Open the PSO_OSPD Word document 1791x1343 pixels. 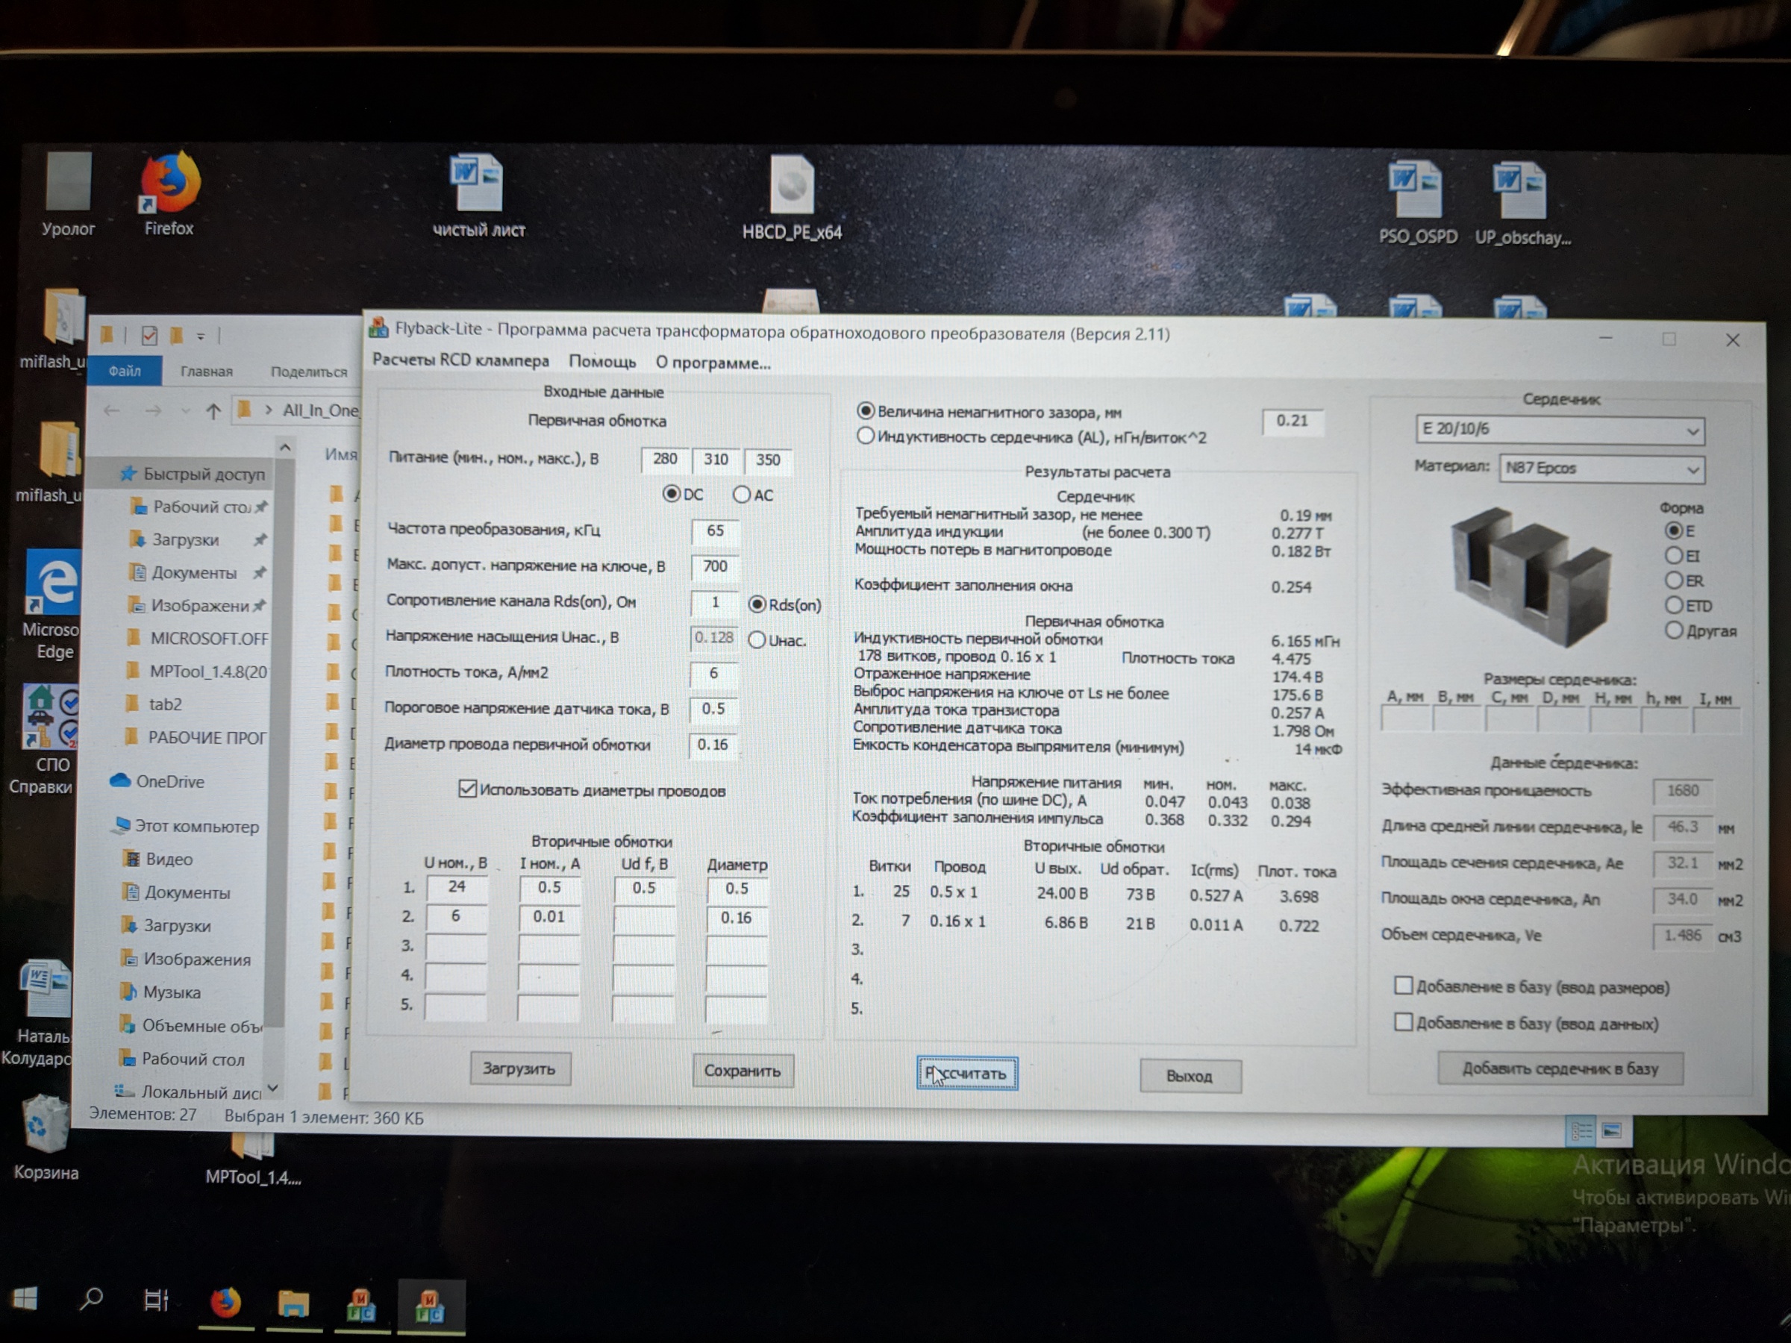pyautogui.click(x=1417, y=202)
